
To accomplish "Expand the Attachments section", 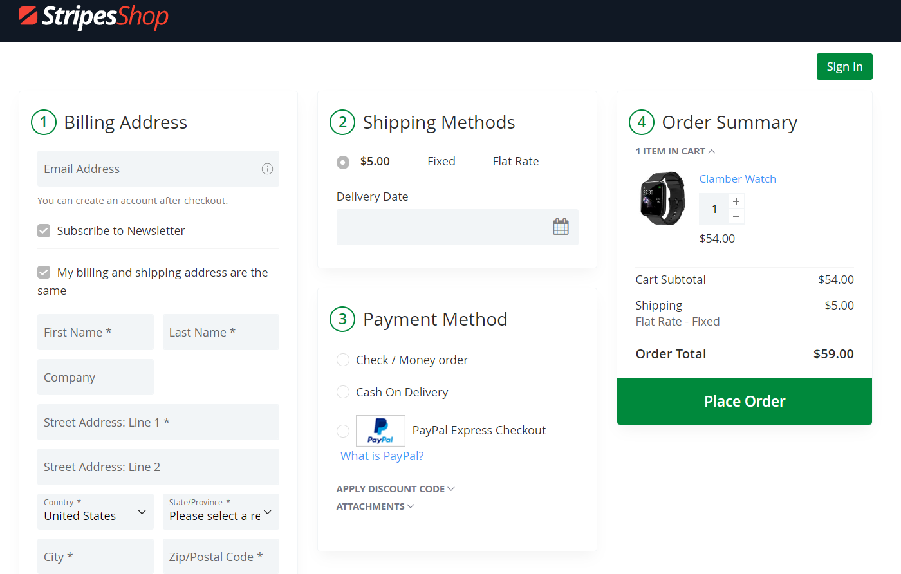I will [375, 506].
